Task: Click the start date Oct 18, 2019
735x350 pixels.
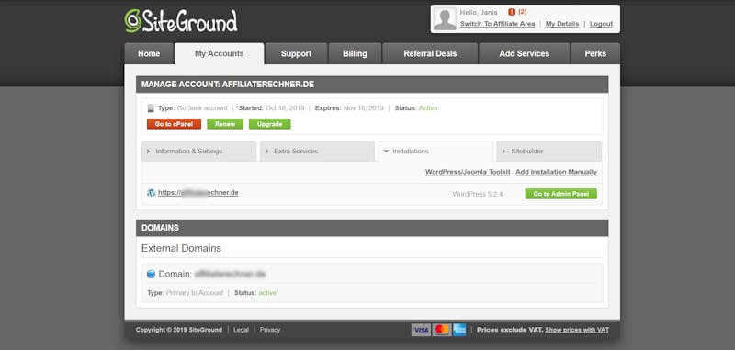Action: tap(285, 108)
